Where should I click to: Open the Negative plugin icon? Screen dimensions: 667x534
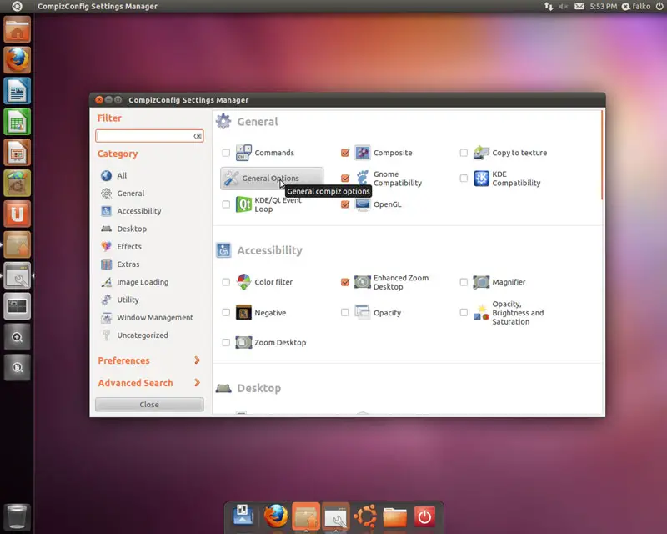243,313
